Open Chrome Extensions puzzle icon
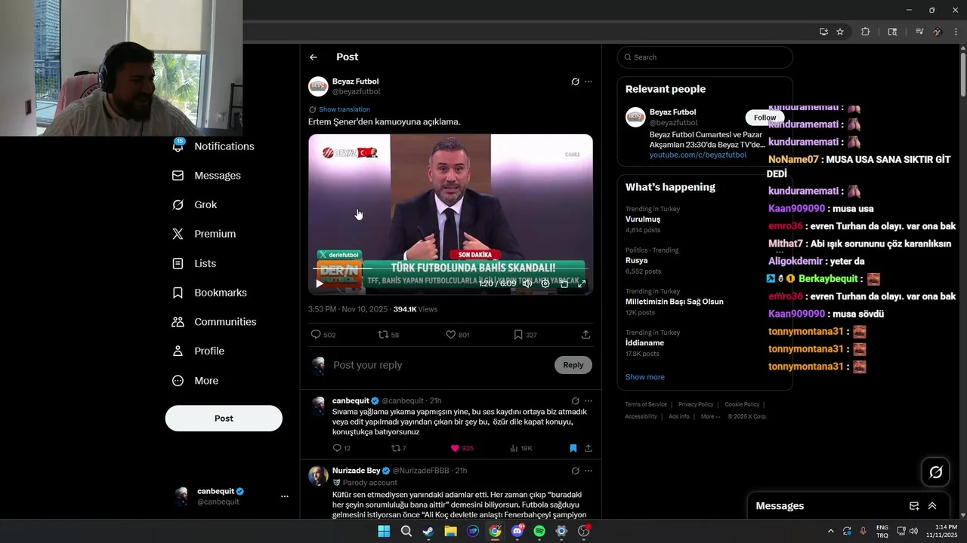The image size is (967, 543). tap(866, 32)
